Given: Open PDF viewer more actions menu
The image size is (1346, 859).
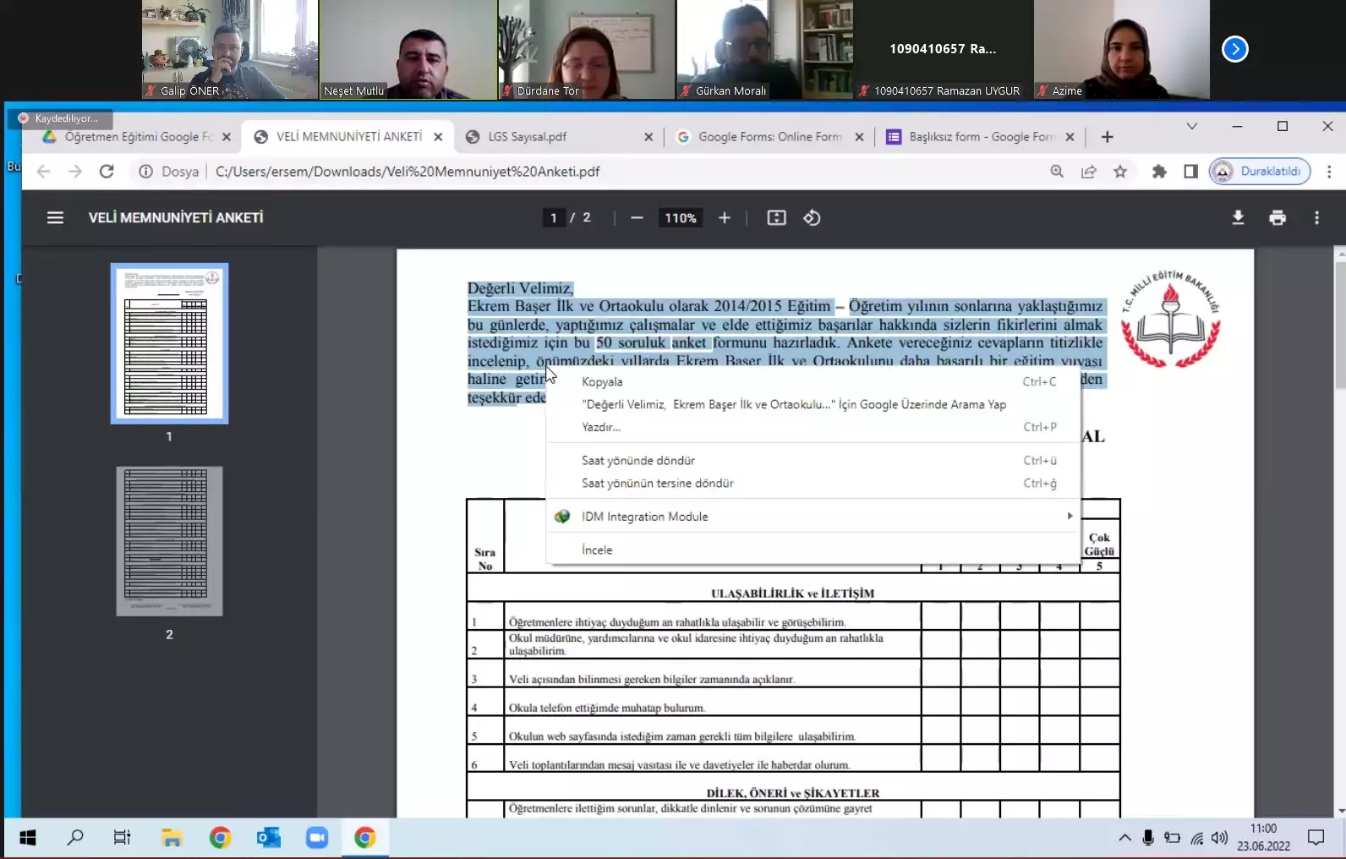Looking at the screenshot, I should coord(1316,218).
